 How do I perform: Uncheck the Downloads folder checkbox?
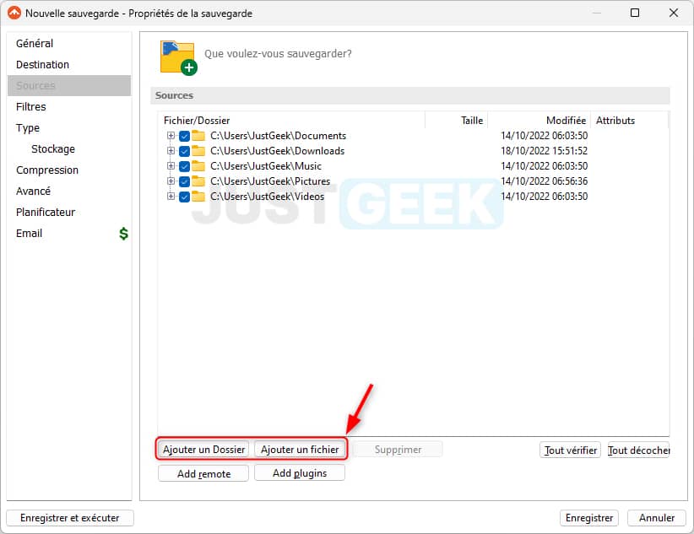[185, 151]
